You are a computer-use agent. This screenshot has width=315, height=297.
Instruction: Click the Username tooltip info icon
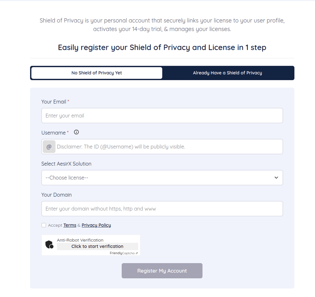coord(76,132)
